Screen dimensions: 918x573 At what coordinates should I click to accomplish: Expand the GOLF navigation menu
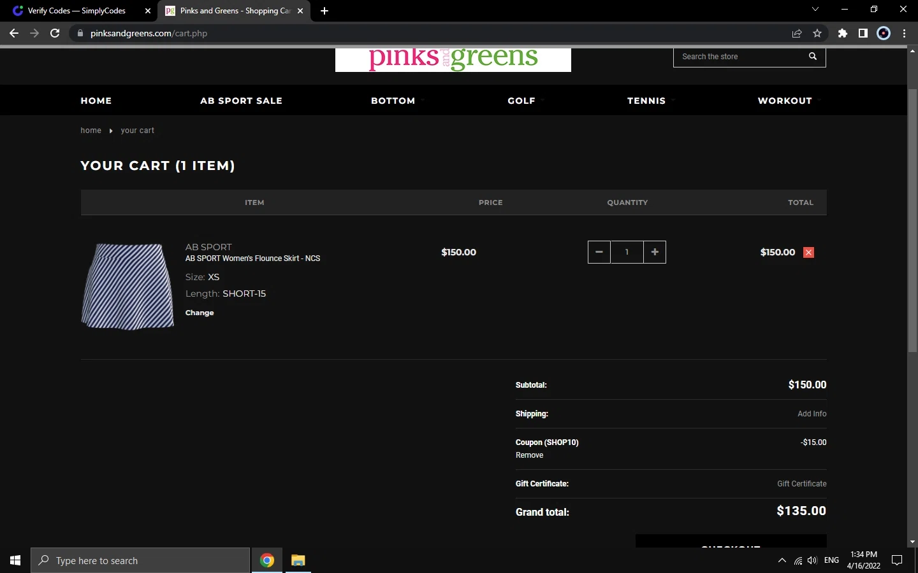point(521,101)
